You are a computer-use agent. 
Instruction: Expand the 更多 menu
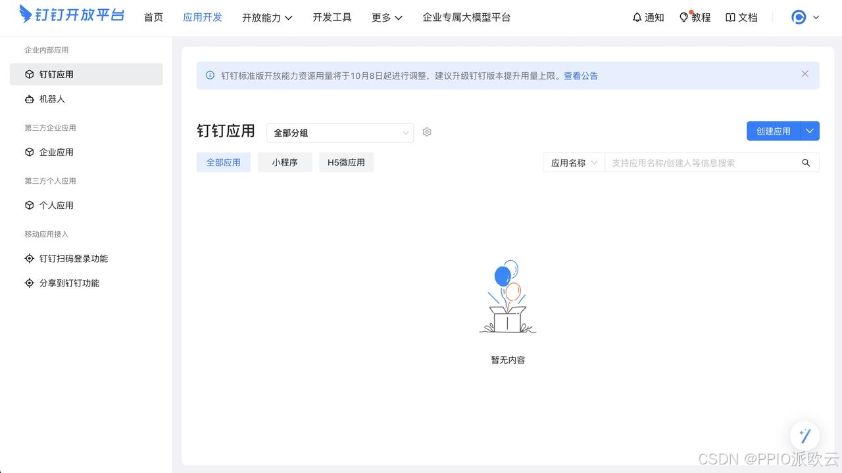point(387,18)
